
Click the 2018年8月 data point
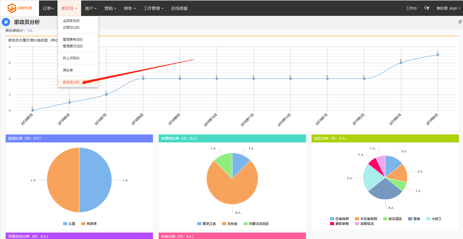(143, 79)
